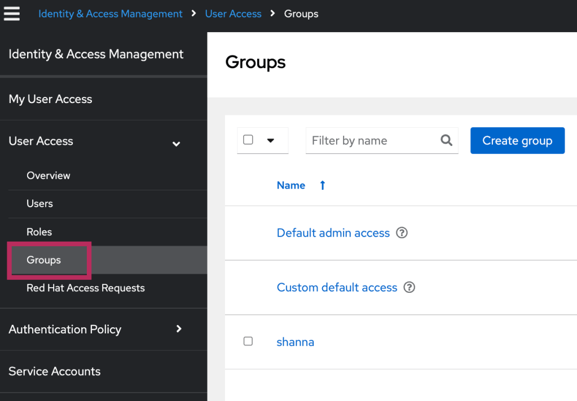577x401 pixels.
Task: Click help icon beside Custom default access
Action: 409,287
